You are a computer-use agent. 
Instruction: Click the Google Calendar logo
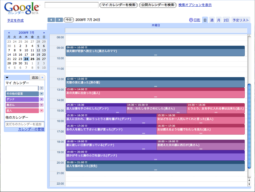22,8
